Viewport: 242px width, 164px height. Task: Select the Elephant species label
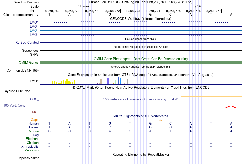point(32,139)
